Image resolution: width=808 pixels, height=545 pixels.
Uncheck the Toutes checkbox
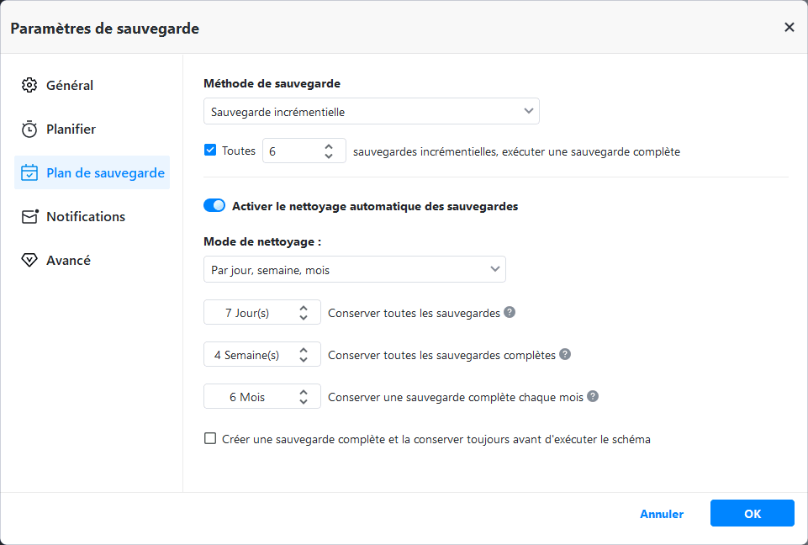click(x=210, y=151)
